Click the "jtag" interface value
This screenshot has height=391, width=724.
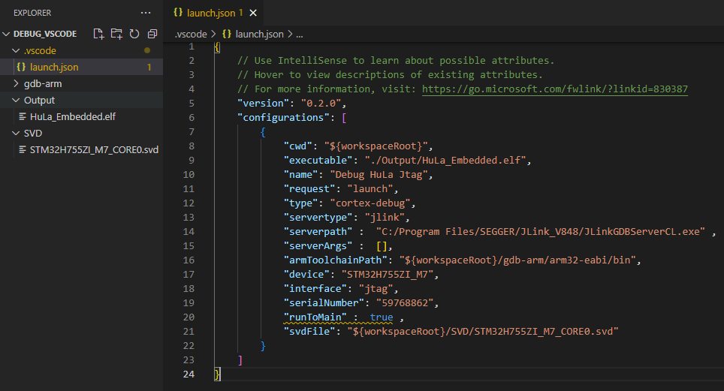coord(376,288)
